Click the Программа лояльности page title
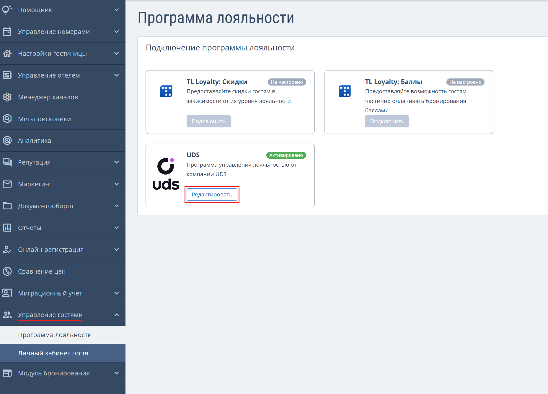 216,18
